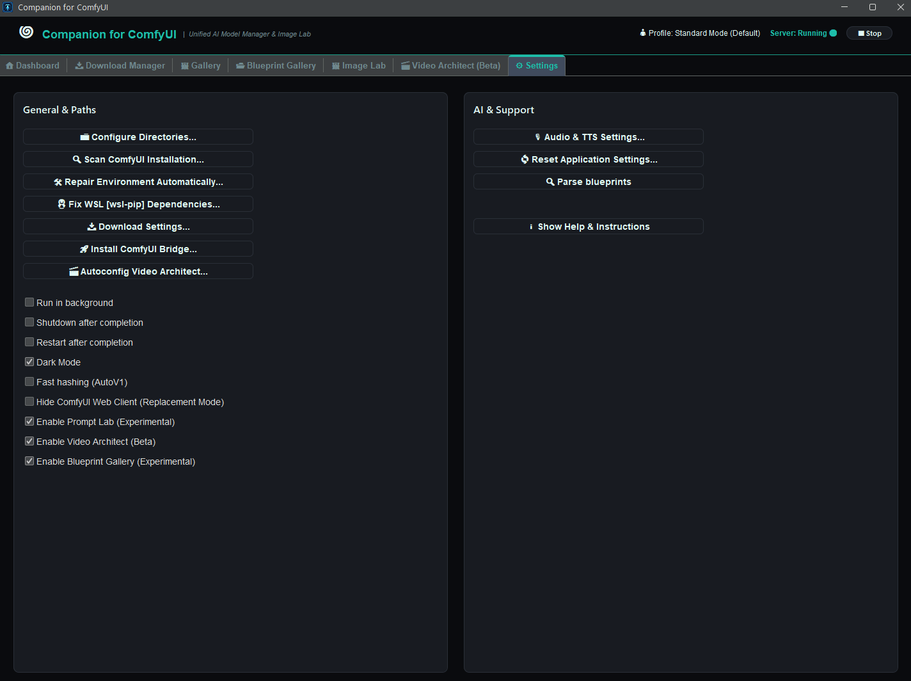Click download icon on Download Settings button
The width and height of the screenshot is (911, 681).
[91, 227]
